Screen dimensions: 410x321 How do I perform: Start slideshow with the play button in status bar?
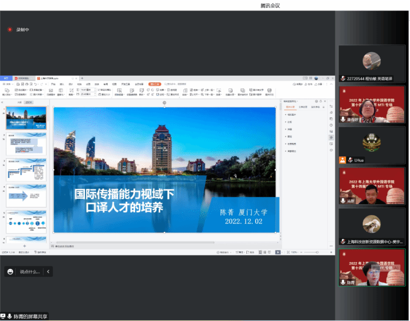coord(278,252)
